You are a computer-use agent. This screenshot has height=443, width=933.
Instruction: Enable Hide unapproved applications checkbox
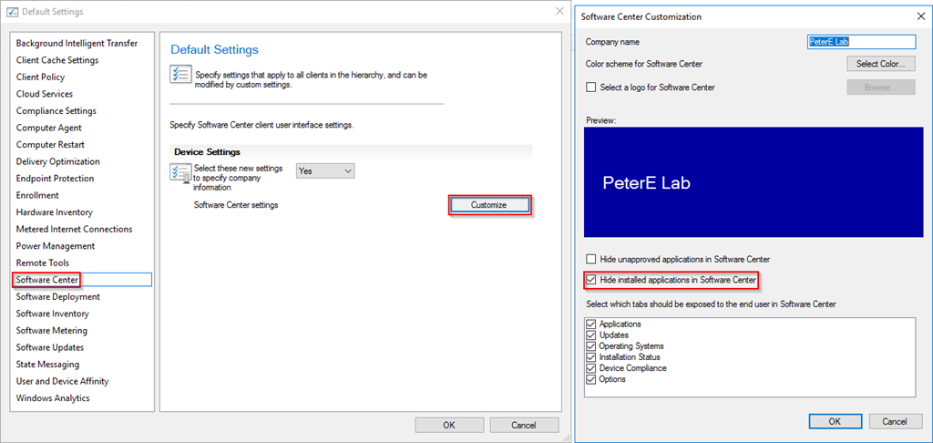coord(592,259)
